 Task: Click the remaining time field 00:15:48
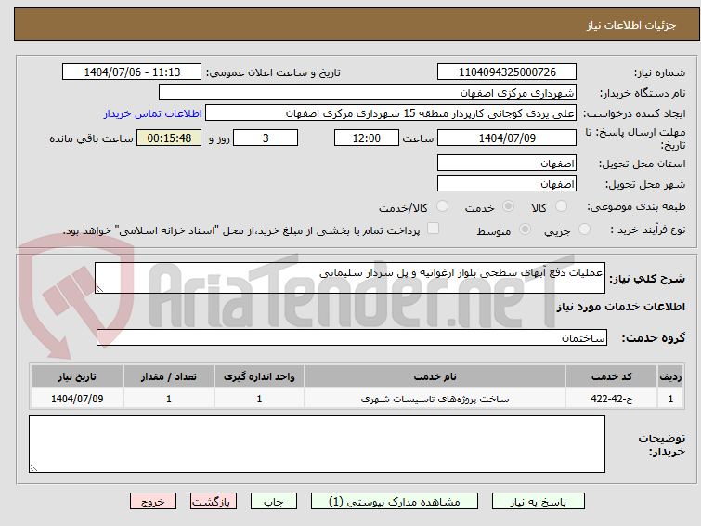coord(169,138)
